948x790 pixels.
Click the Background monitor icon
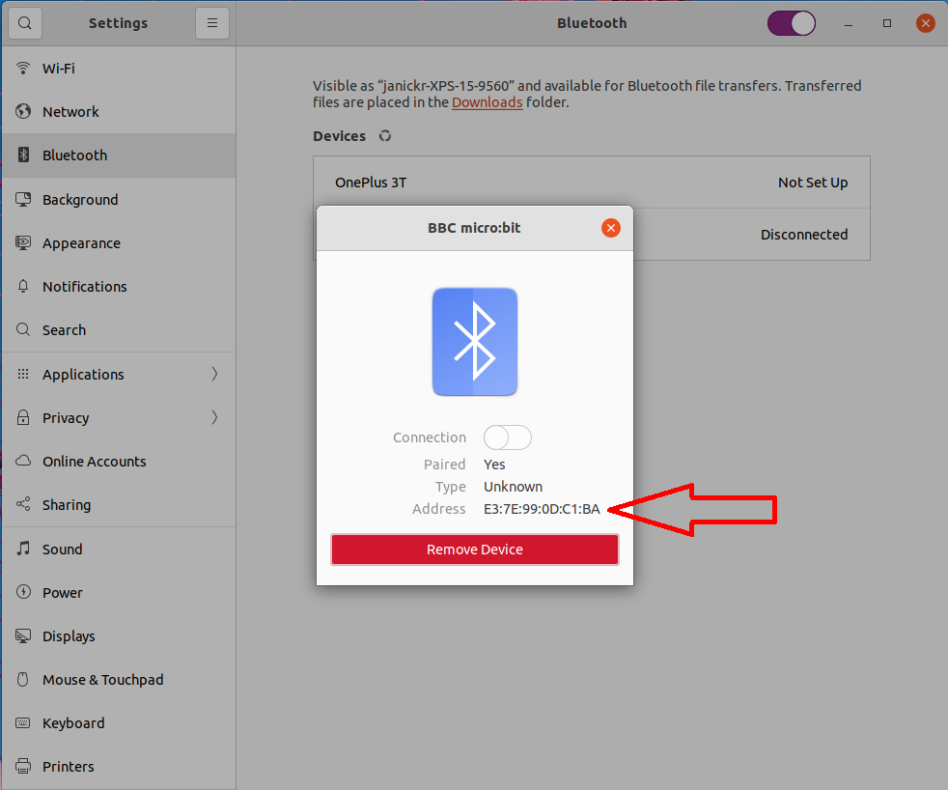point(23,199)
